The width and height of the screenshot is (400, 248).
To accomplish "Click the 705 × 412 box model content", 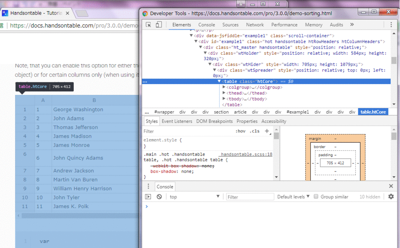I will click(x=335, y=163).
